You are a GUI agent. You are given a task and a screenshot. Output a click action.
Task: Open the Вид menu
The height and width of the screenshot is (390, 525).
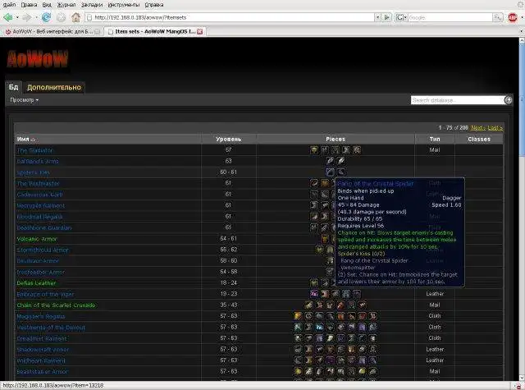click(x=47, y=5)
